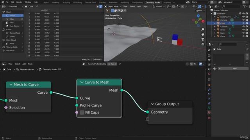The height and width of the screenshot is (140, 250).
Task: Toggle the Collection exclude checkbox
Action: [240, 14]
